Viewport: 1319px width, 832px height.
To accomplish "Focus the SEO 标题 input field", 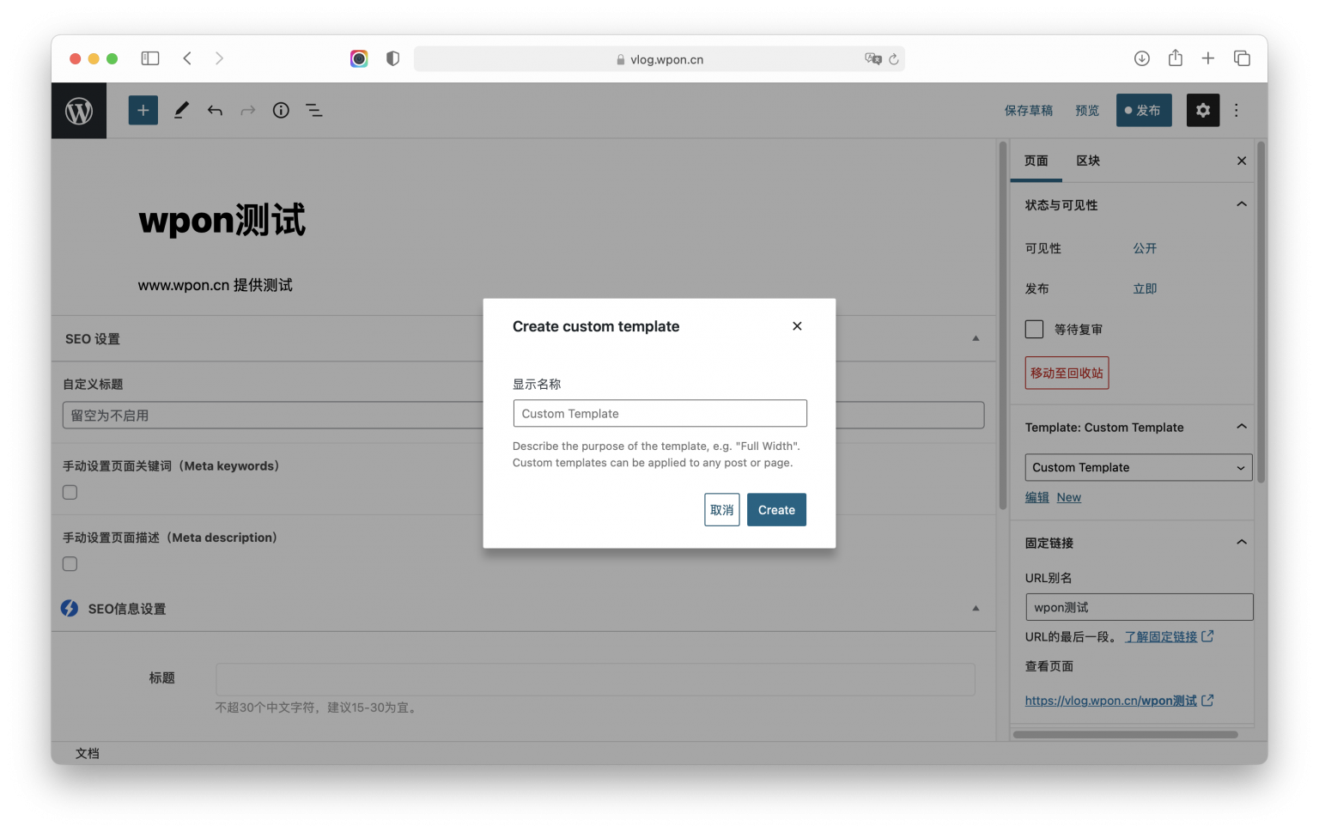I will pyautogui.click(x=595, y=679).
